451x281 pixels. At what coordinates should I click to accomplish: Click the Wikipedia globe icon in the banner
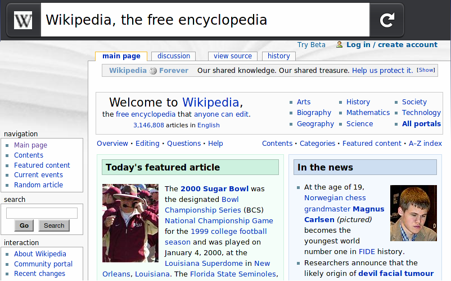click(153, 71)
